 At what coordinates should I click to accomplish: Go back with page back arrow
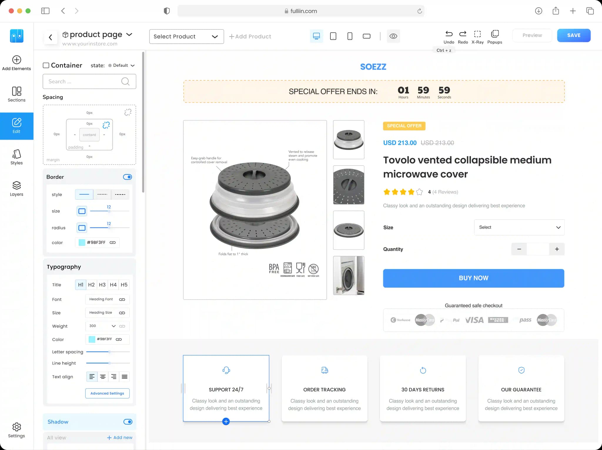51,37
